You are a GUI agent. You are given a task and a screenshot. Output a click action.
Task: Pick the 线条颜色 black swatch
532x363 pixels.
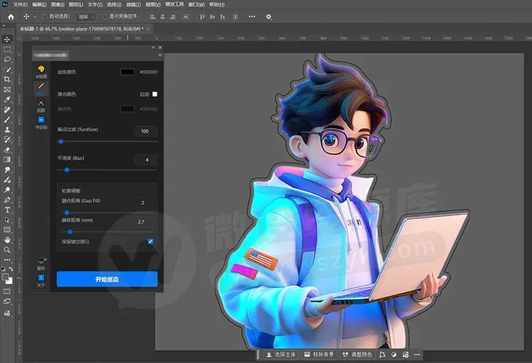point(127,72)
